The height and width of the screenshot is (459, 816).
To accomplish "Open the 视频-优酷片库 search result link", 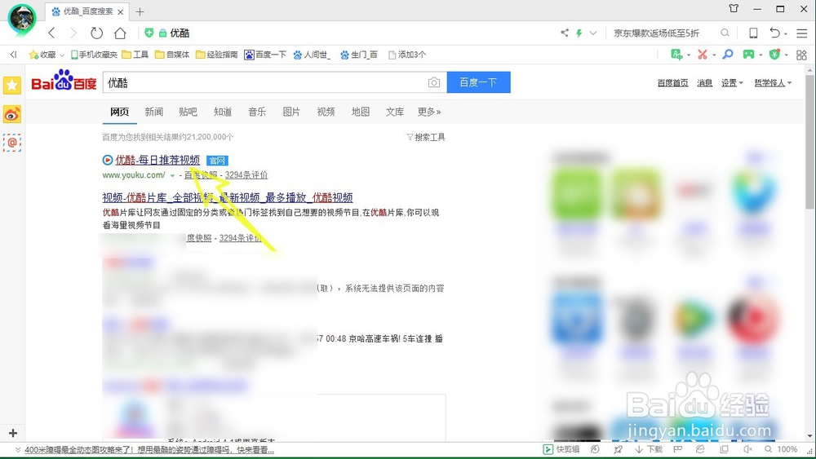I will coord(228,197).
